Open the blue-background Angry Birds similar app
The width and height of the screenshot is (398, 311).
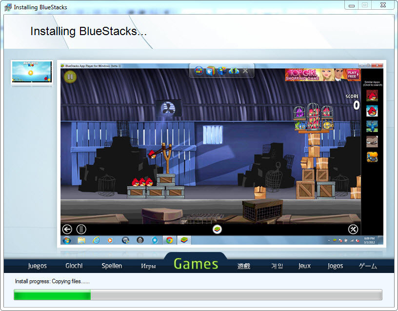(372, 111)
